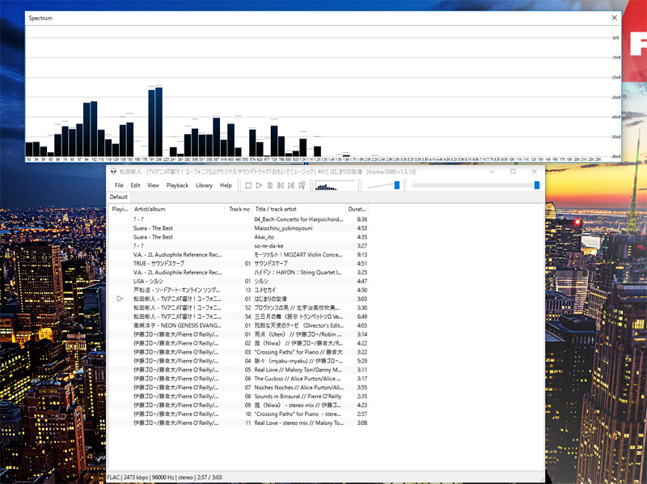Switch to the Default playlist tab
Image resolution: width=647 pixels, height=484 pixels.
coord(119,197)
